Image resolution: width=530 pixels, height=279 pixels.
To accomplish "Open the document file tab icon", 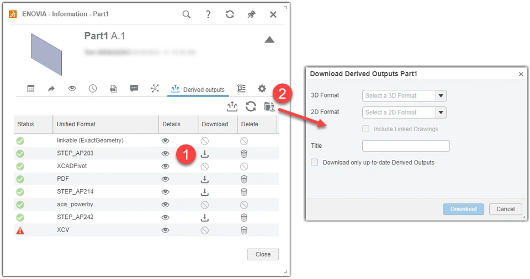I will click(114, 89).
